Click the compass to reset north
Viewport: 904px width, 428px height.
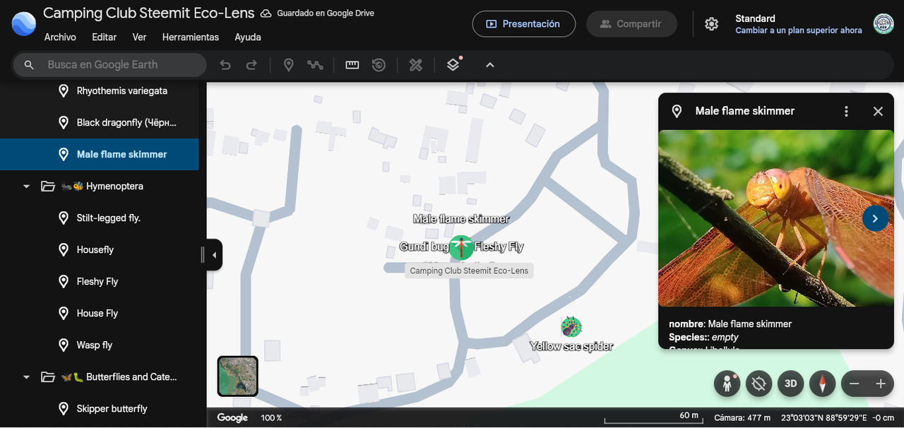click(x=822, y=384)
